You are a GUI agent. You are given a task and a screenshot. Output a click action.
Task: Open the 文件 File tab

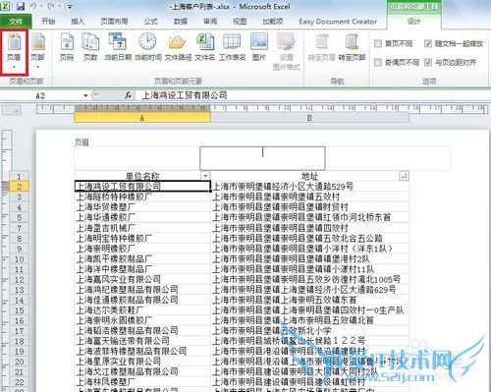(16, 22)
